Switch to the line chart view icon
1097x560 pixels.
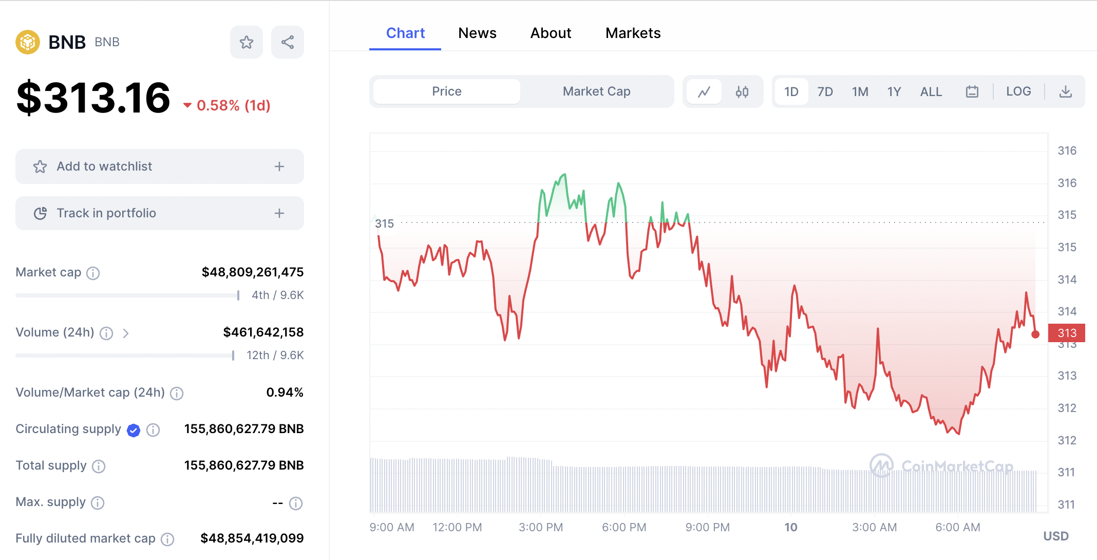pyautogui.click(x=704, y=91)
